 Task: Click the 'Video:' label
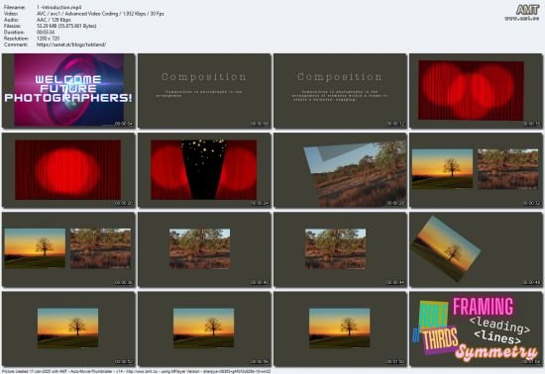pos(11,14)
